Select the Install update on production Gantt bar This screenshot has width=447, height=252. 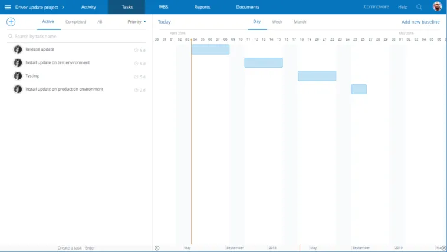(x=359, y=89)
